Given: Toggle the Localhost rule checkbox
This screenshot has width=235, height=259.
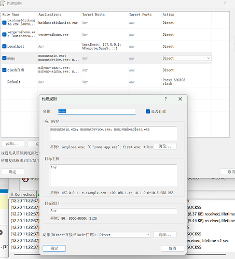Looking at the screenshot, I should [x=4, y=46].
